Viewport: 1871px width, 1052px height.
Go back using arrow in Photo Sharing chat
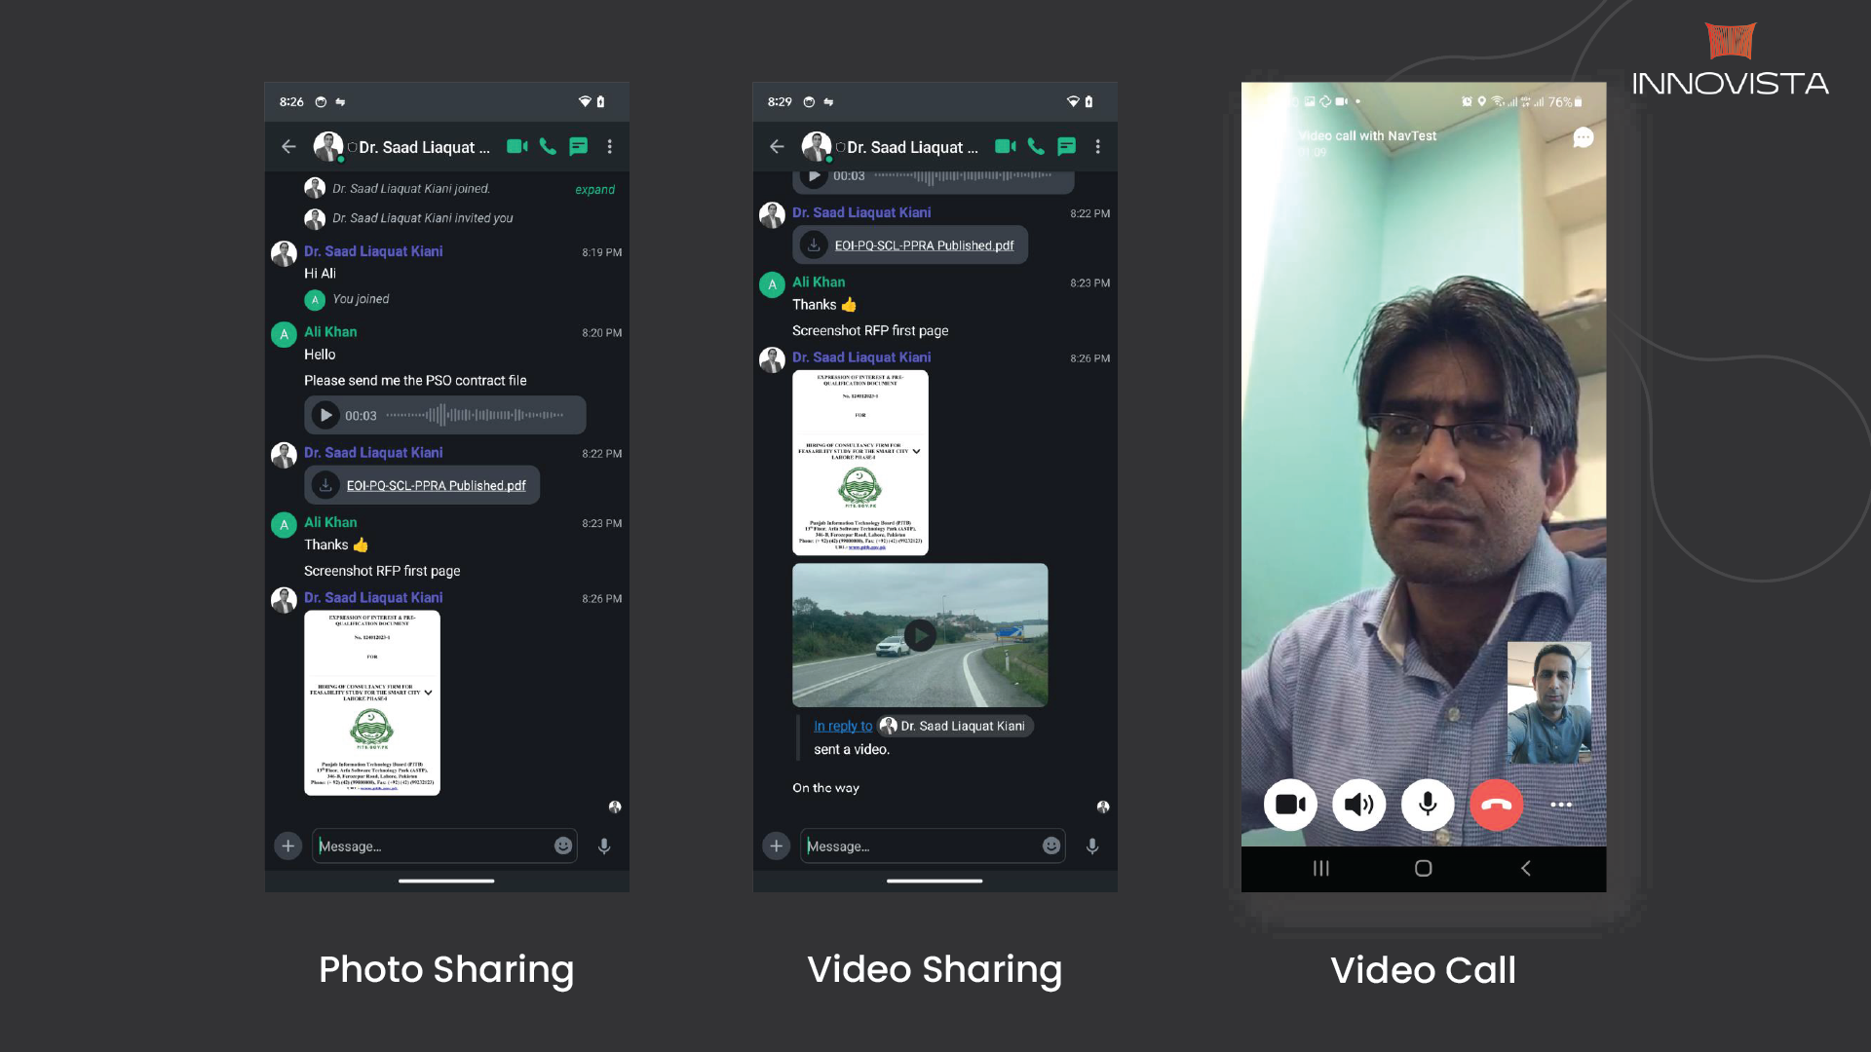point(288,147)
